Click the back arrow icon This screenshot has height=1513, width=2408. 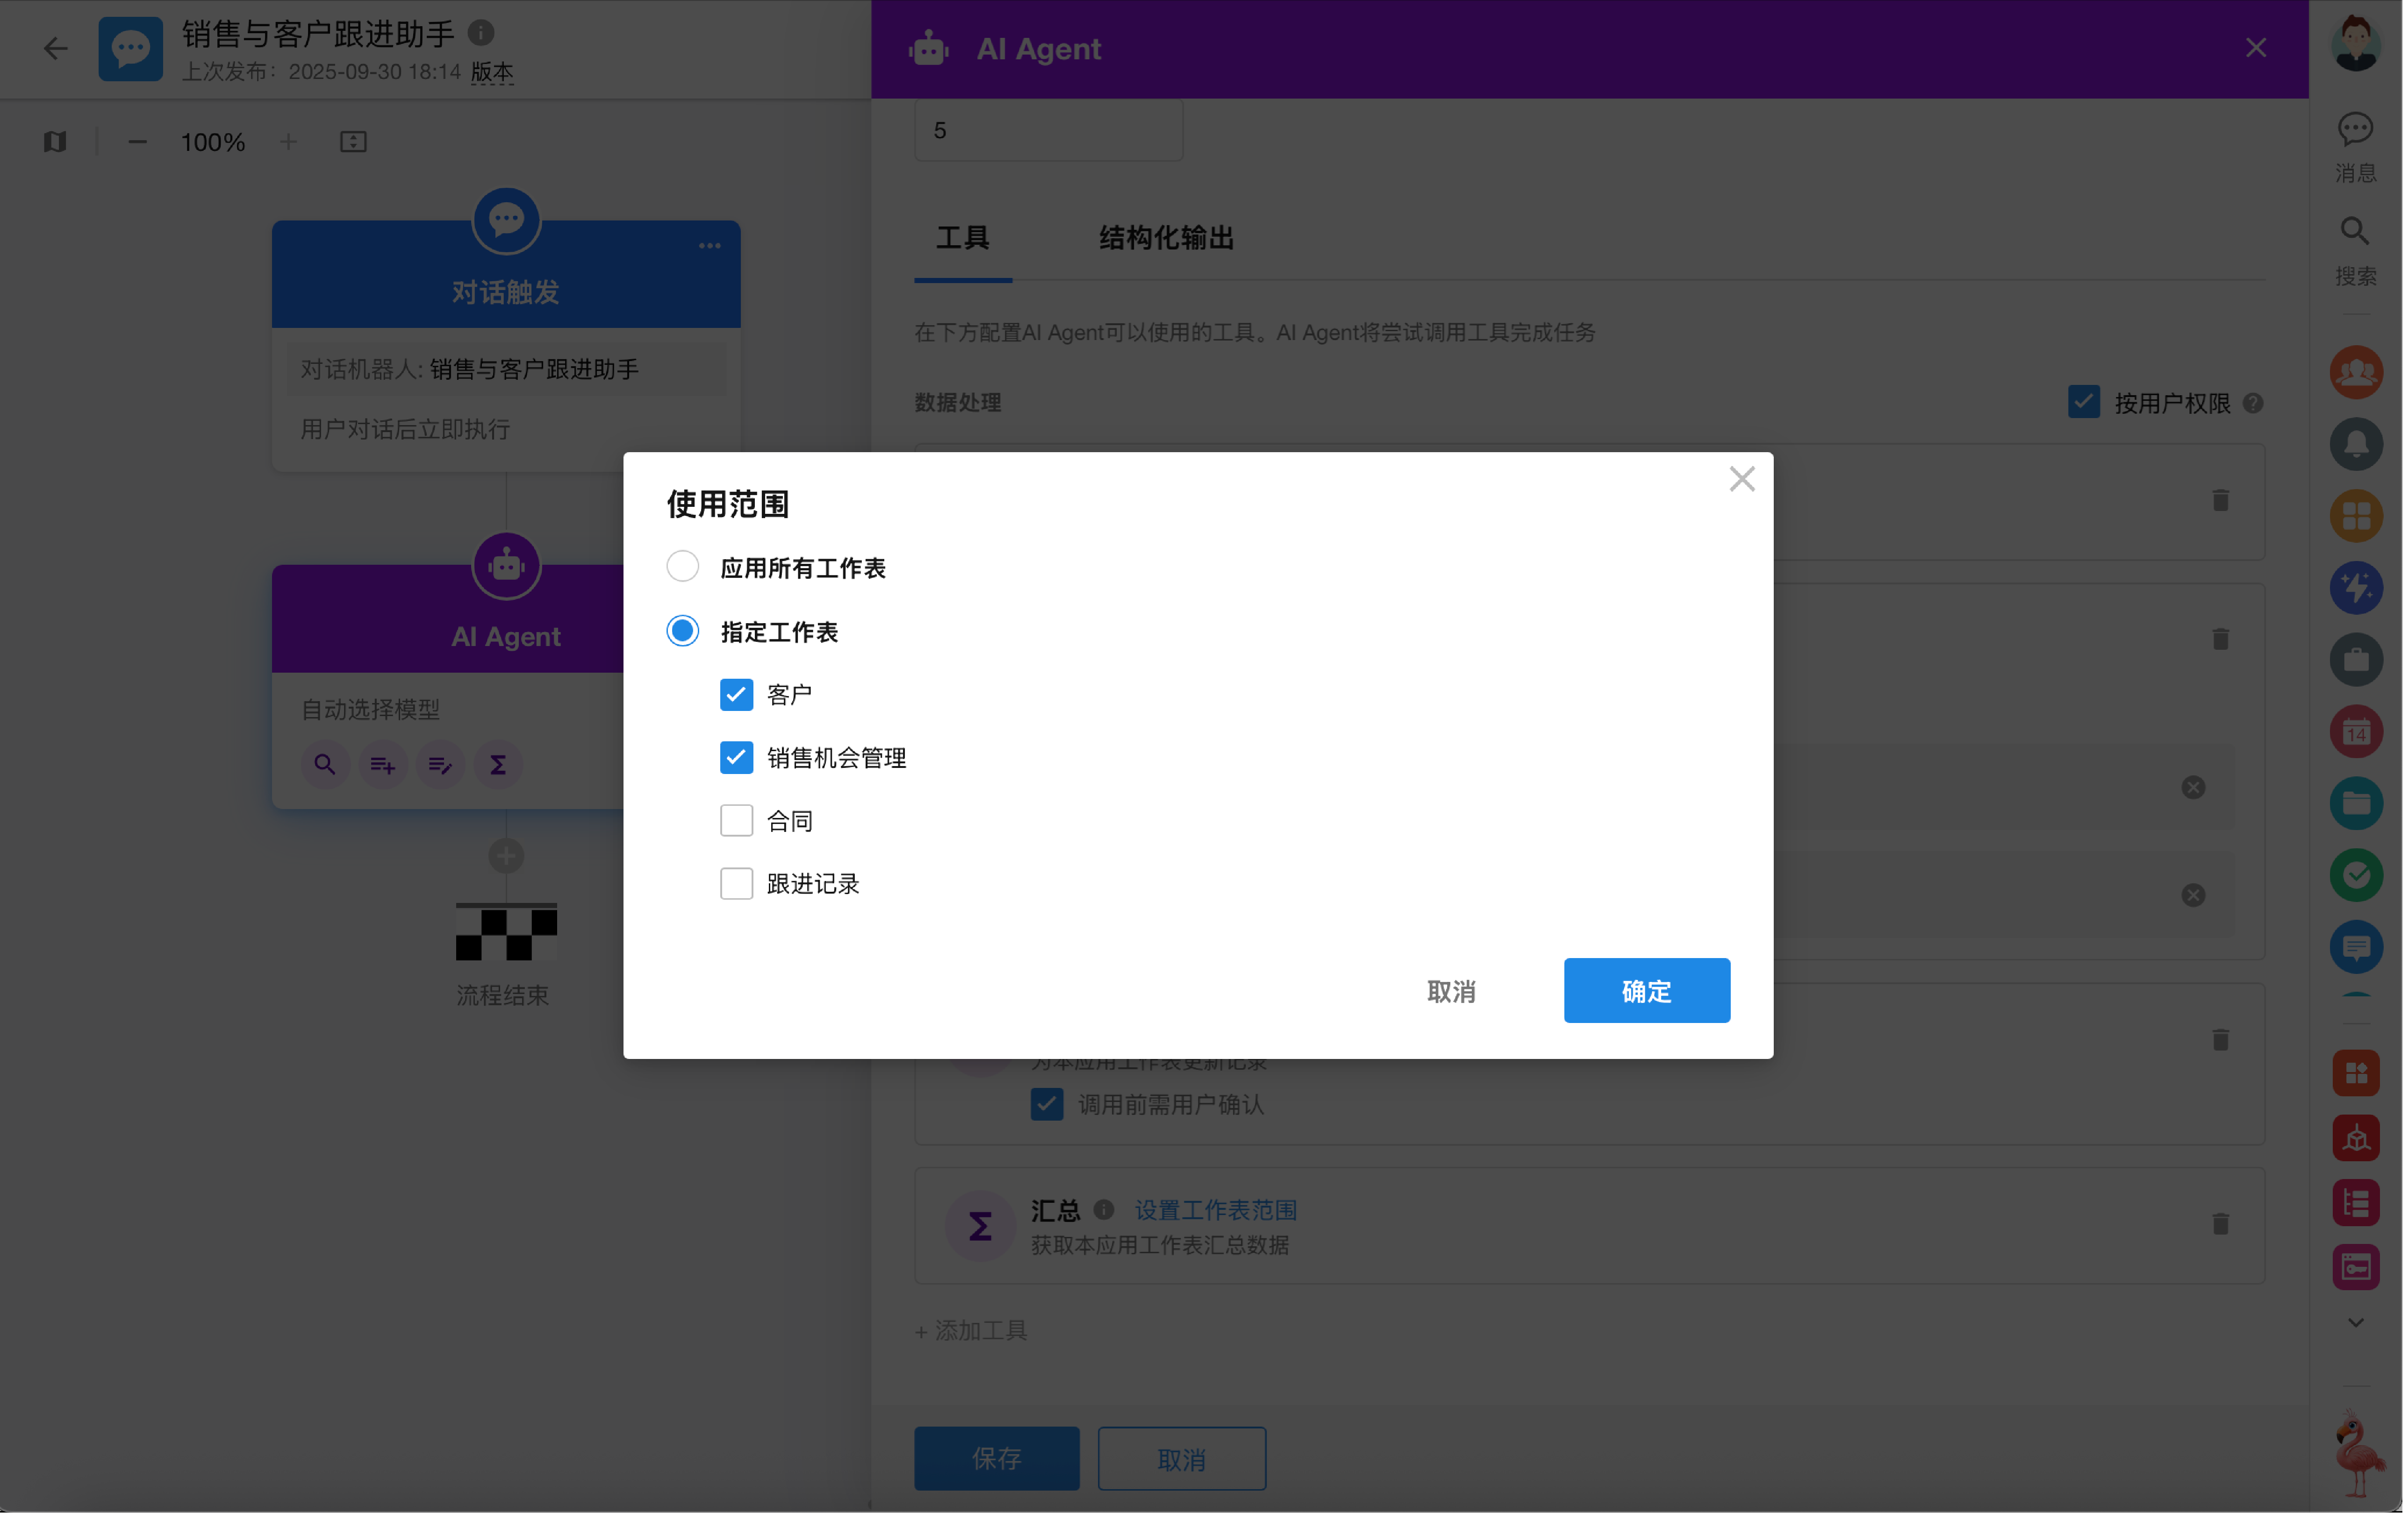pyautogui.click(x=56, y=48)
